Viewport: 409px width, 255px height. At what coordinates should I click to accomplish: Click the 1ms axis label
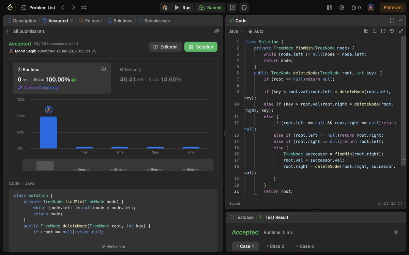point(84,152)
